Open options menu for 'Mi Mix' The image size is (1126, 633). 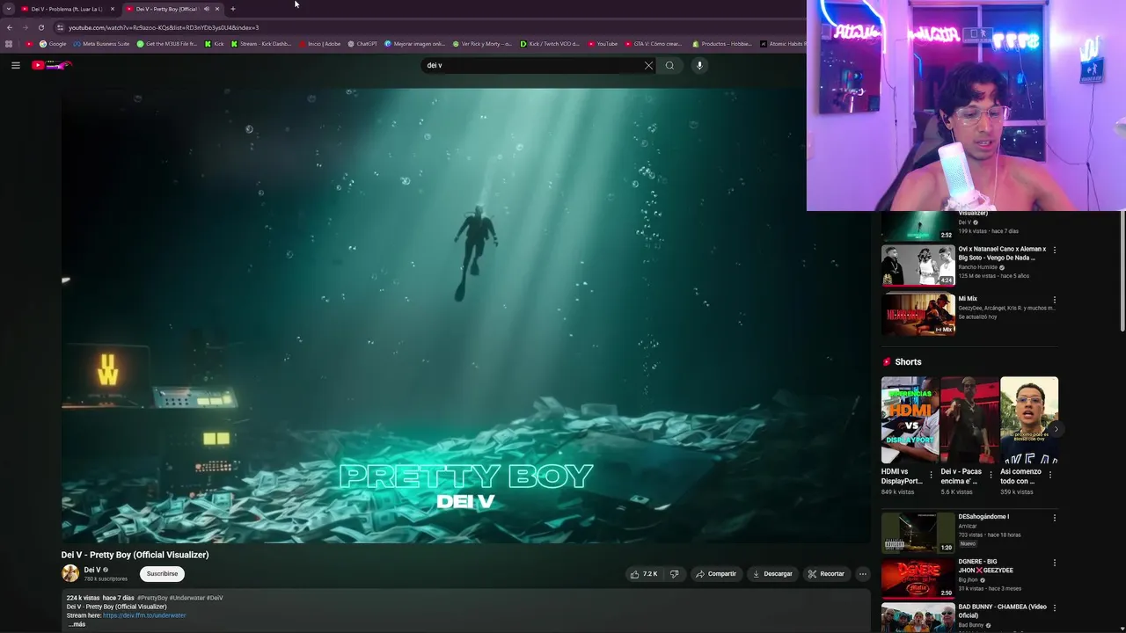coord(1055,300)
